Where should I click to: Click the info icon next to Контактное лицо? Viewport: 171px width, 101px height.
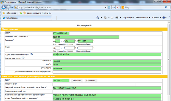click(23, 58)
